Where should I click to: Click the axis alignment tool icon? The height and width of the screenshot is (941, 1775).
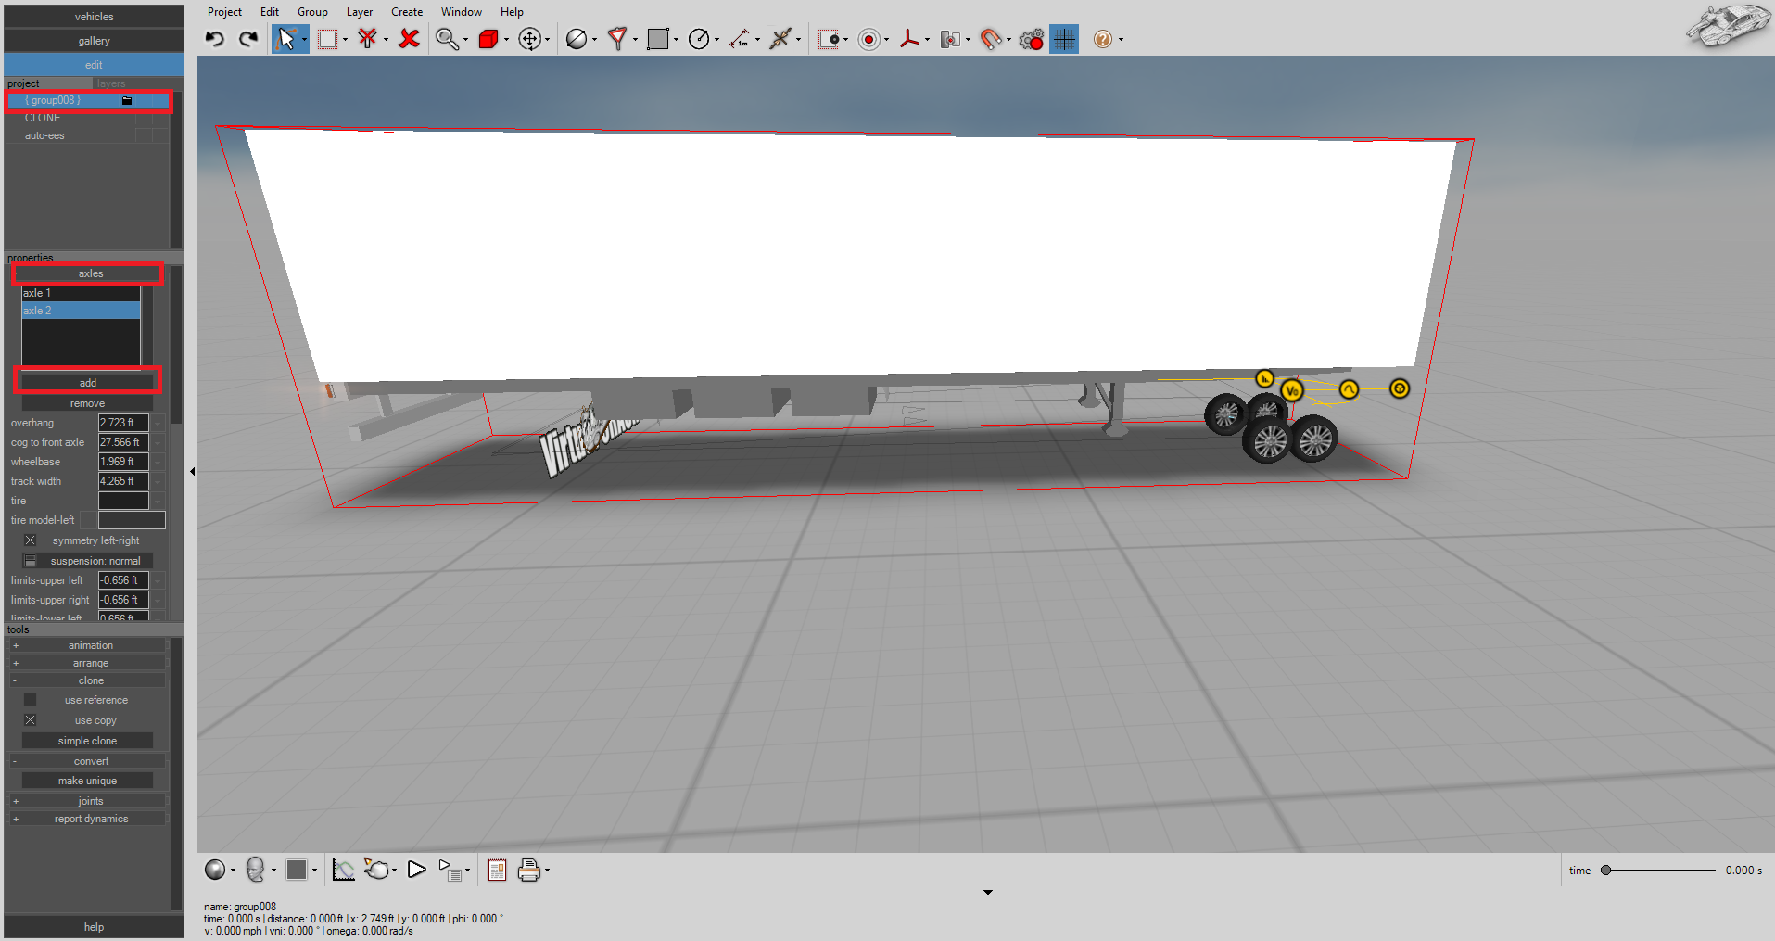780,39
